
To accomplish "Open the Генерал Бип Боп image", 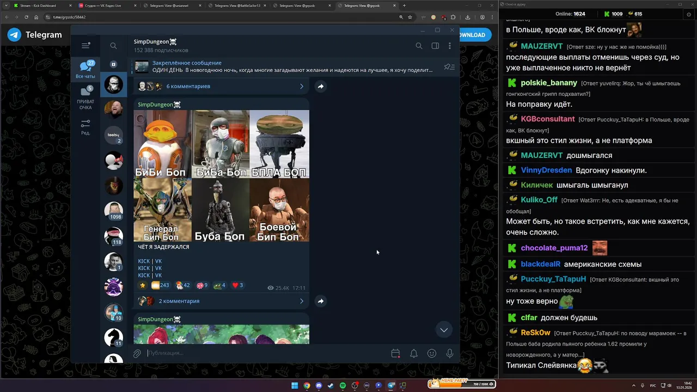I will (162, 210).
